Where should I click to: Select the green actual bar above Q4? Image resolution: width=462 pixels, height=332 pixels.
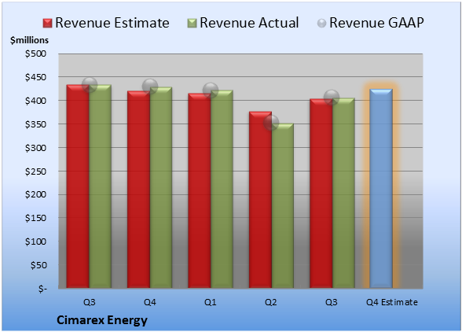pos(161,187)
